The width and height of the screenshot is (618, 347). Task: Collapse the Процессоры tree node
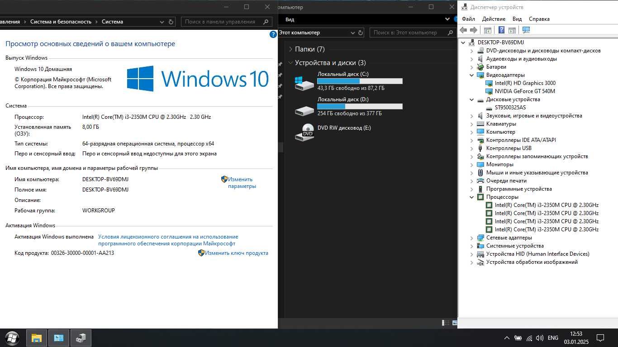[472, 197]
